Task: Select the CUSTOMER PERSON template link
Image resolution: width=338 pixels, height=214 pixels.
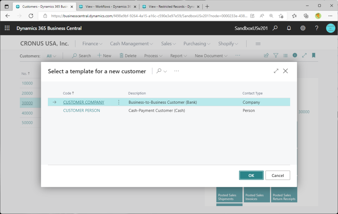Action: 82,110
